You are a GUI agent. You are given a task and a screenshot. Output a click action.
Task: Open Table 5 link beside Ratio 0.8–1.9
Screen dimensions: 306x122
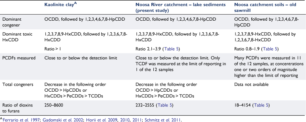point(270,49)
